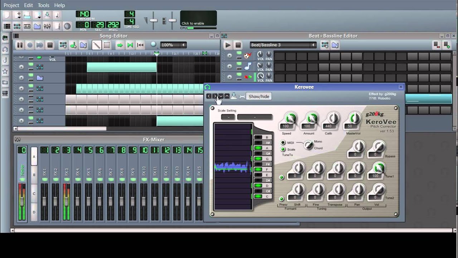458x258 pixels.
Task: Click the Kerovee up-chevron preset button
Action: click(x=227, y=96)
